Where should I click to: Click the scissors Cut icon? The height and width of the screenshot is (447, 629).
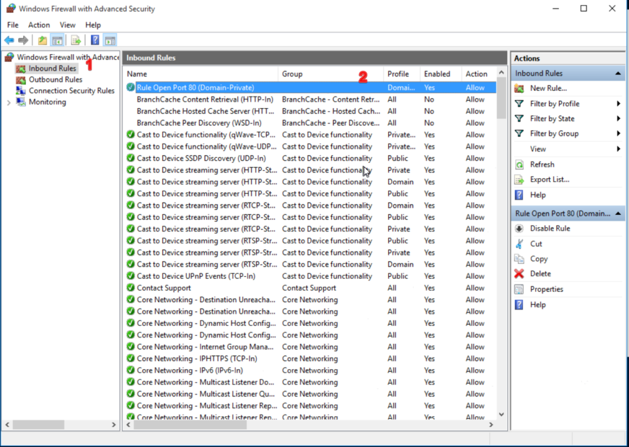(x=519, y=244)
